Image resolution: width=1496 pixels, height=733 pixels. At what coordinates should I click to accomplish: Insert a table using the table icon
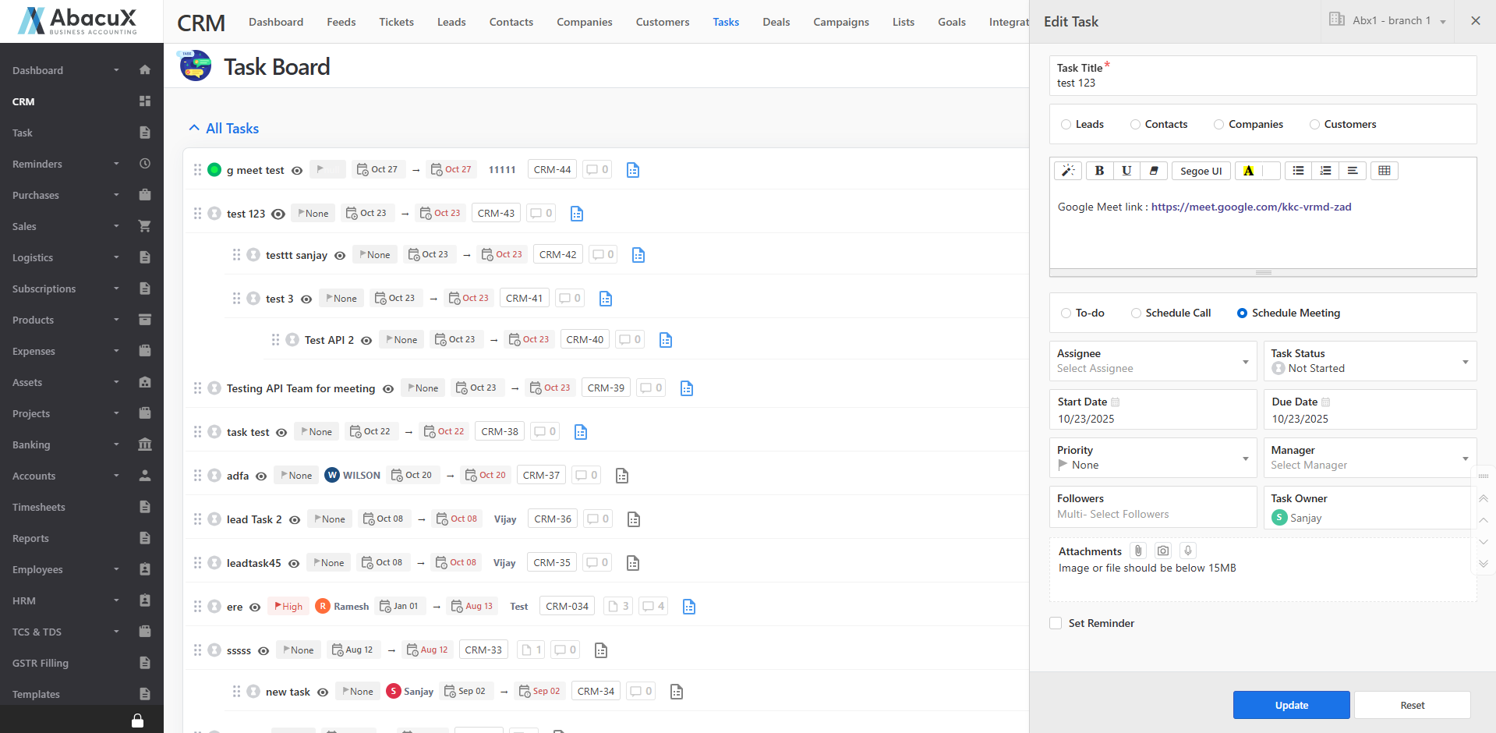(1384, 171)
